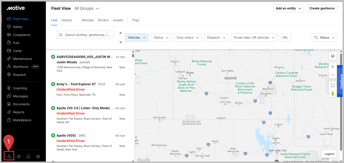Expand the All Groups dropdown

(x=87, y=9)
